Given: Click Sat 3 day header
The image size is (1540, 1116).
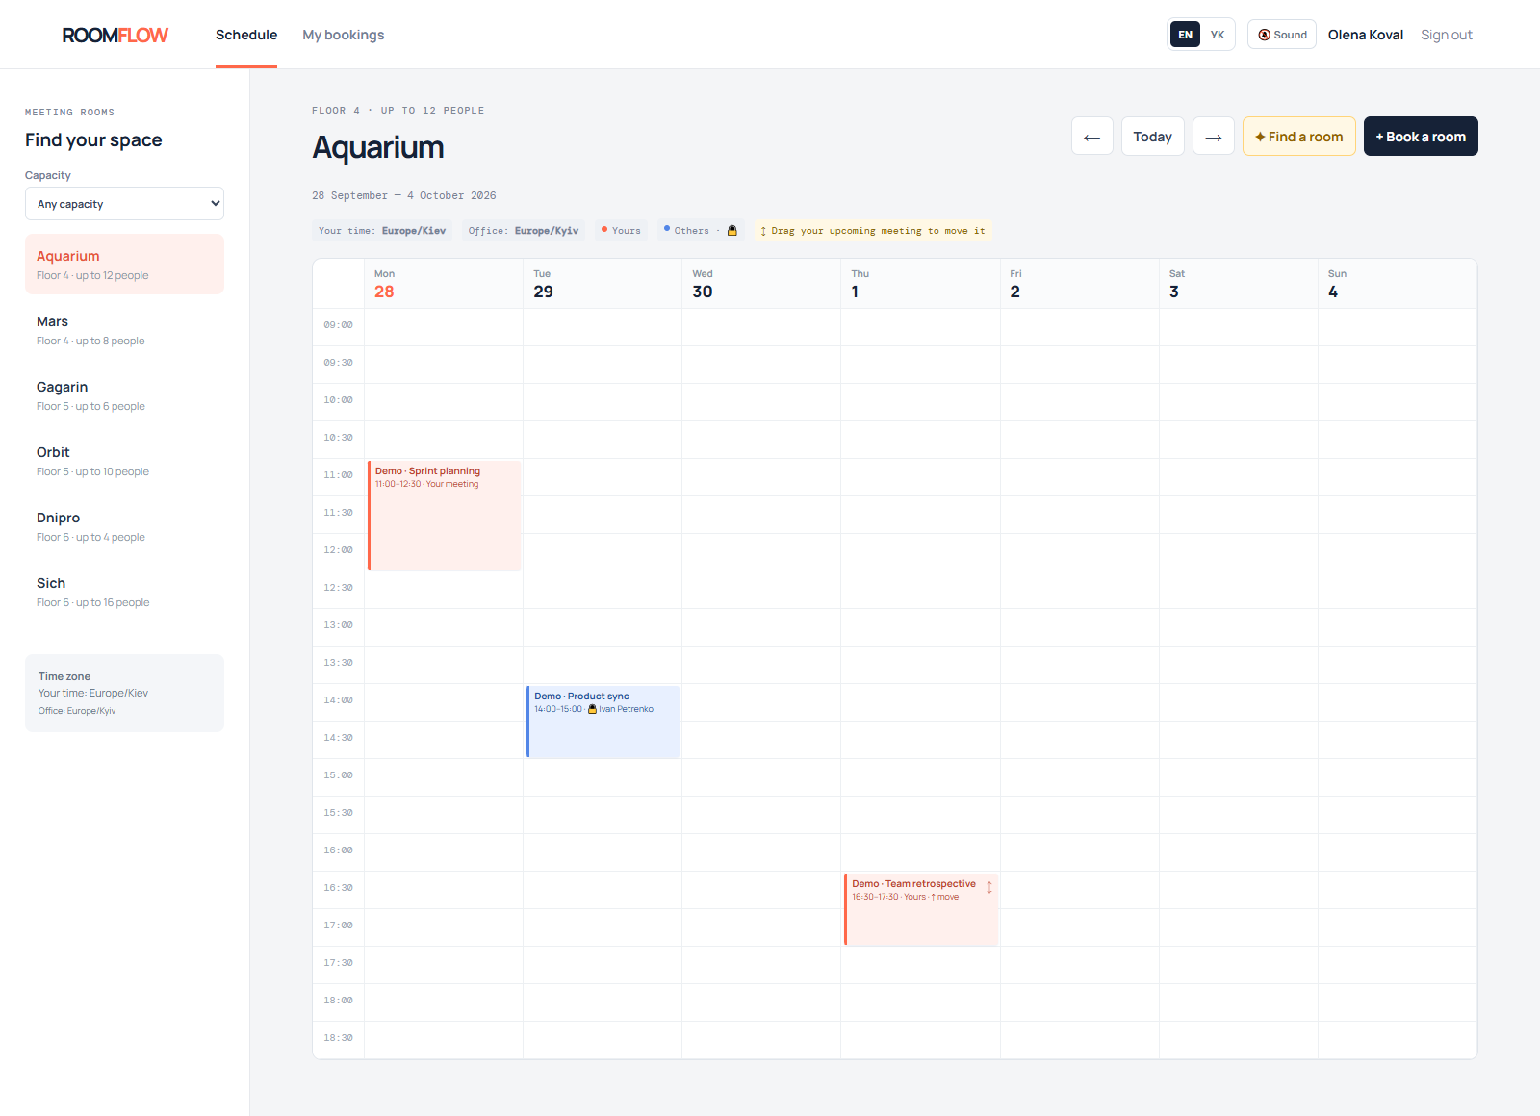Looking at the screenshot, I should [x=1239, y=284].
